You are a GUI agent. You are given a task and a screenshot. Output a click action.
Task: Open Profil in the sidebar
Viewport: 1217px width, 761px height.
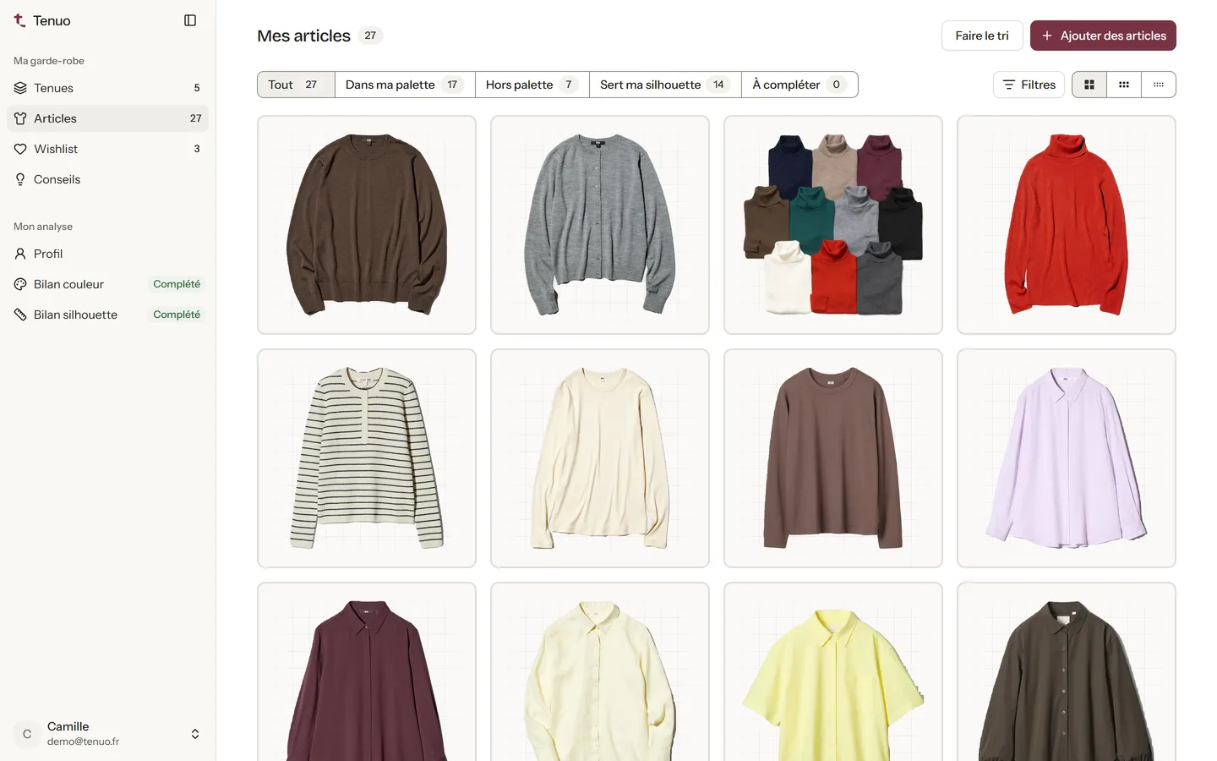(107, 254)
